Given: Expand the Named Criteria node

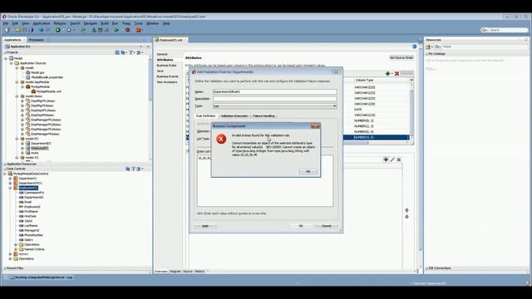Looking at the screenshot, I should pyautogui.click(x=16, y=249).
